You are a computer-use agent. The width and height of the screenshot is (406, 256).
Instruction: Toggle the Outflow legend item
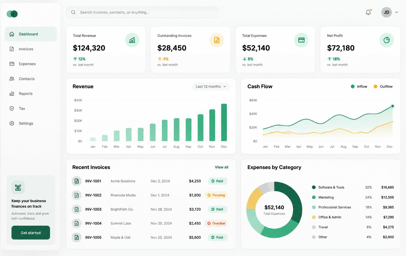[383, 87]
